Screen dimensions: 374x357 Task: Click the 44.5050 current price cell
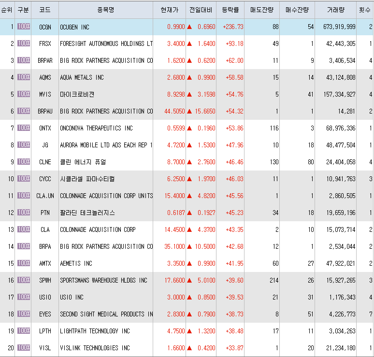point(174,112)
